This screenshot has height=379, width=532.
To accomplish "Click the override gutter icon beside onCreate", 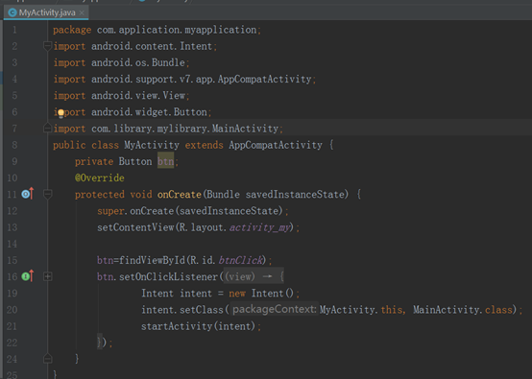I will click(x=28, y=194).
